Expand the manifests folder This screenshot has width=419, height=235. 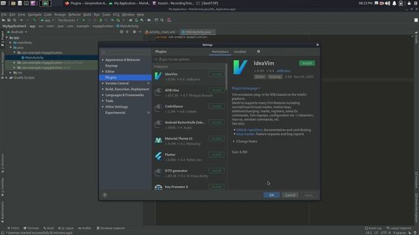pyautogui.click(x=10, y=42)
